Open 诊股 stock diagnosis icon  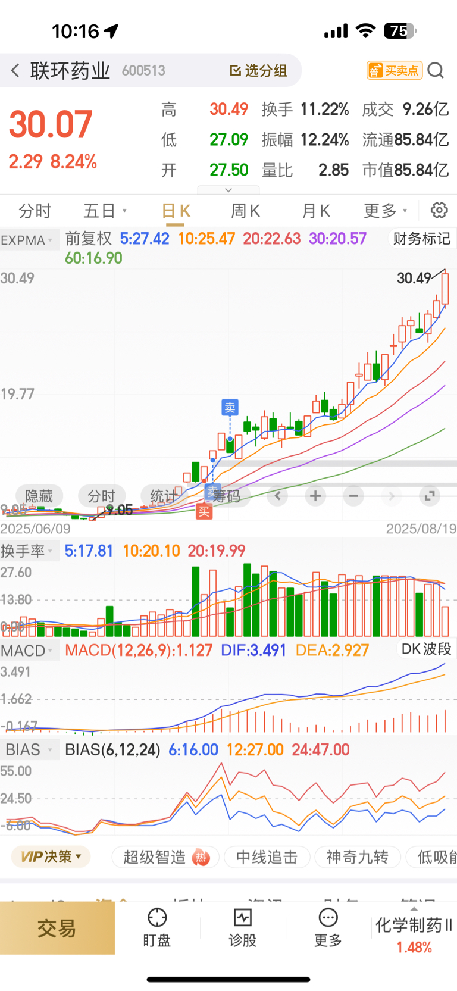pos(243,928)
